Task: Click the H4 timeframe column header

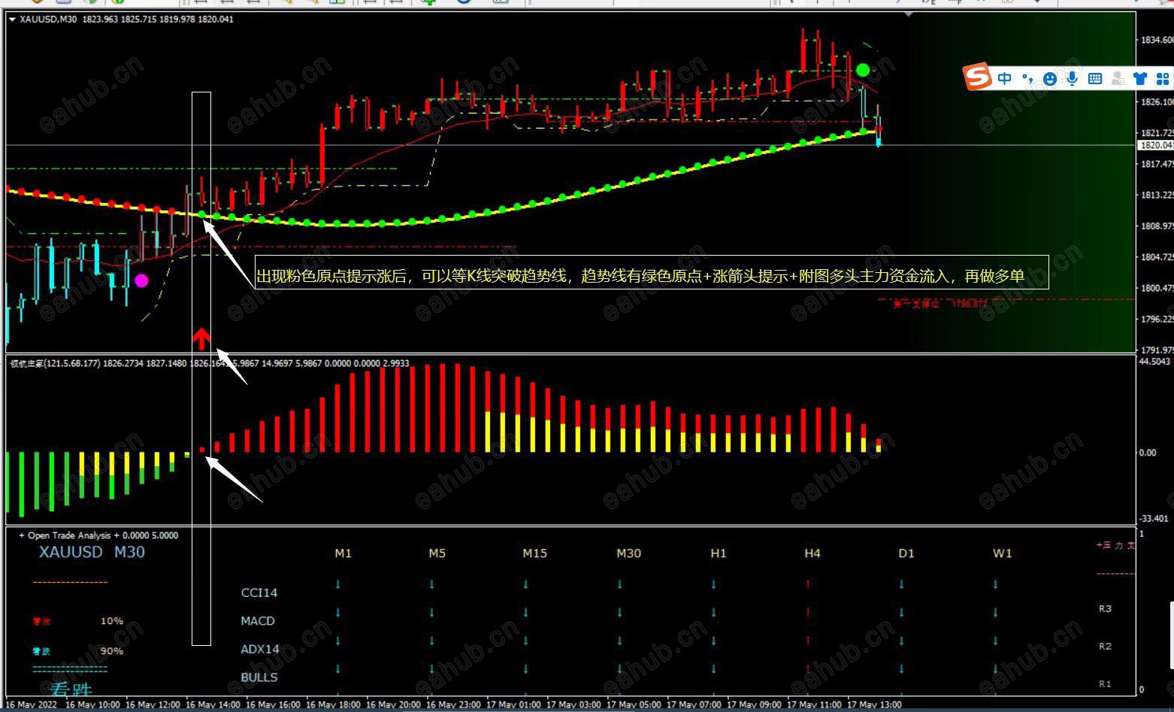Action: 812,553
